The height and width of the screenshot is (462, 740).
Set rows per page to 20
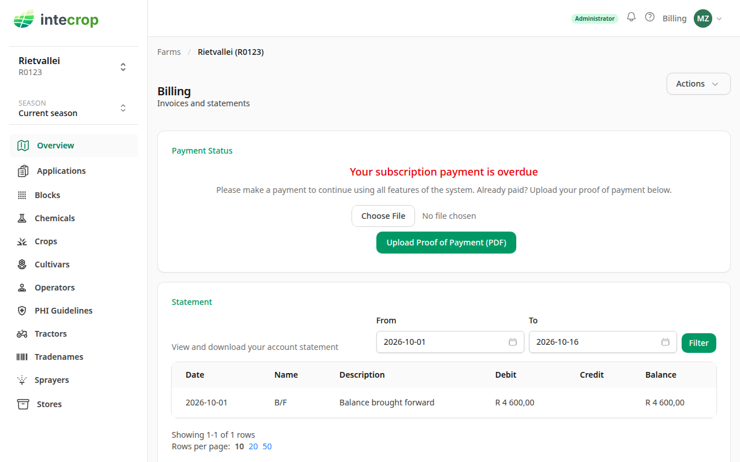pyautogui.click(x=253, y=446)
